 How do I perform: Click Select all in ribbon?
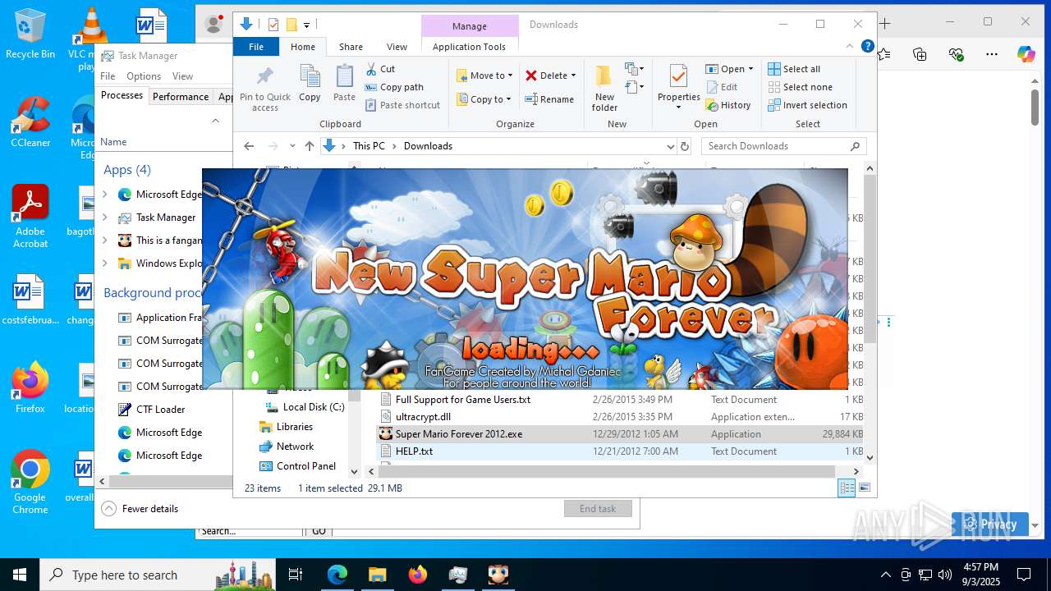point(794,69)
